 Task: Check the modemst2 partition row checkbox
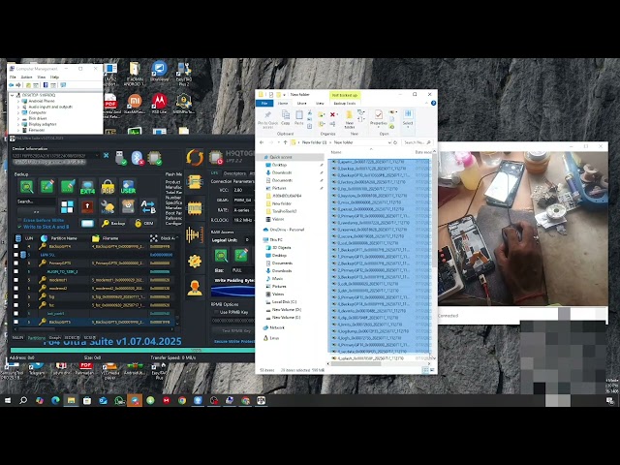click(x=15, y=289)
